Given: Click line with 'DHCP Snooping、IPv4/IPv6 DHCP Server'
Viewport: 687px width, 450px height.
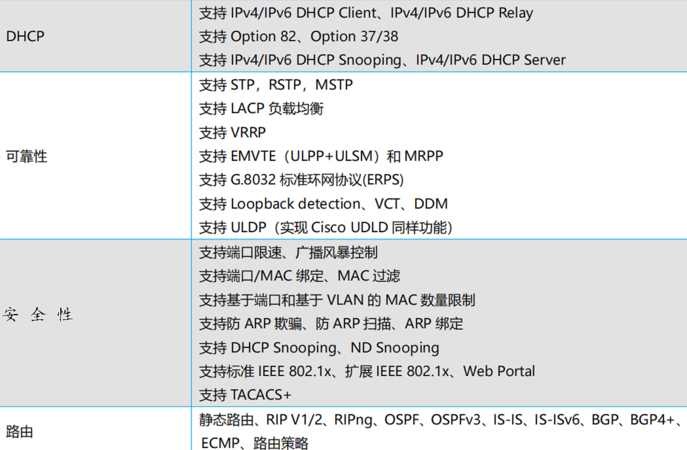Looking at the screenshot, I should [382, 60].
